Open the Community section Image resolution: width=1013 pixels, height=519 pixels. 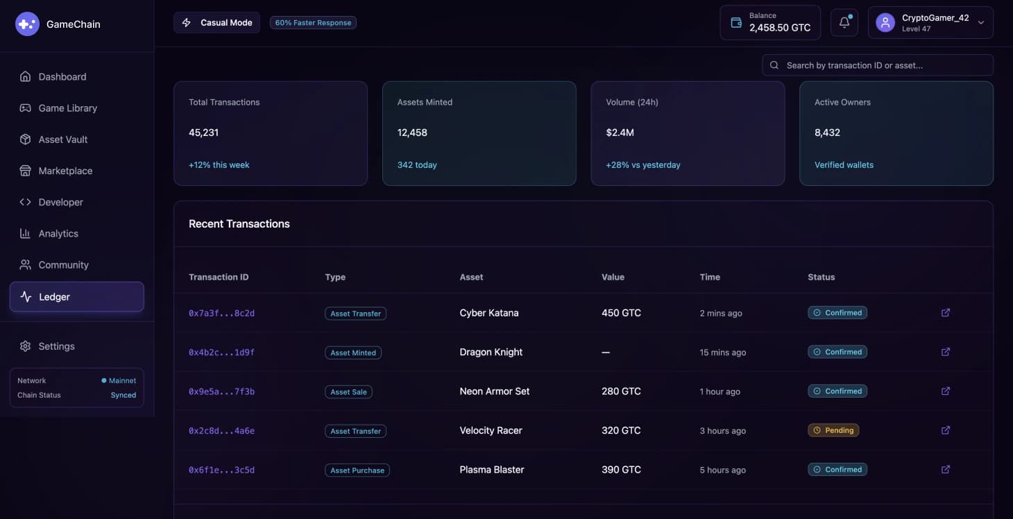[63, 264]
